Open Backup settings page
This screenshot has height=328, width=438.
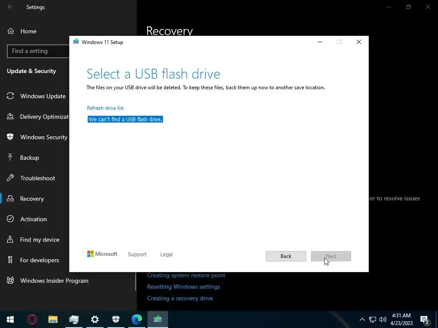[x=30, y=158]
